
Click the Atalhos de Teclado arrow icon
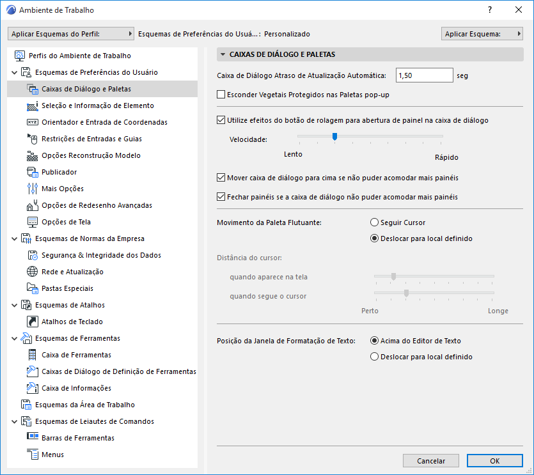[x=33, y=322]
